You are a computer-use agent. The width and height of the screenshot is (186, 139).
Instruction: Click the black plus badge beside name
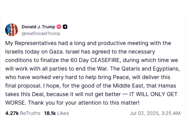click(x=65, y=27)
